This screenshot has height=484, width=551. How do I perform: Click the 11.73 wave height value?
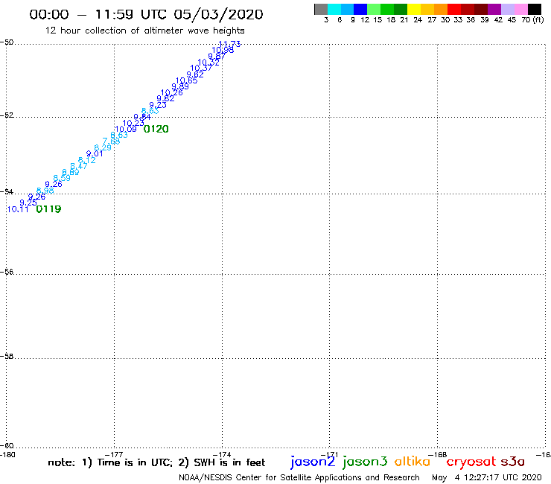coord(229,44)
